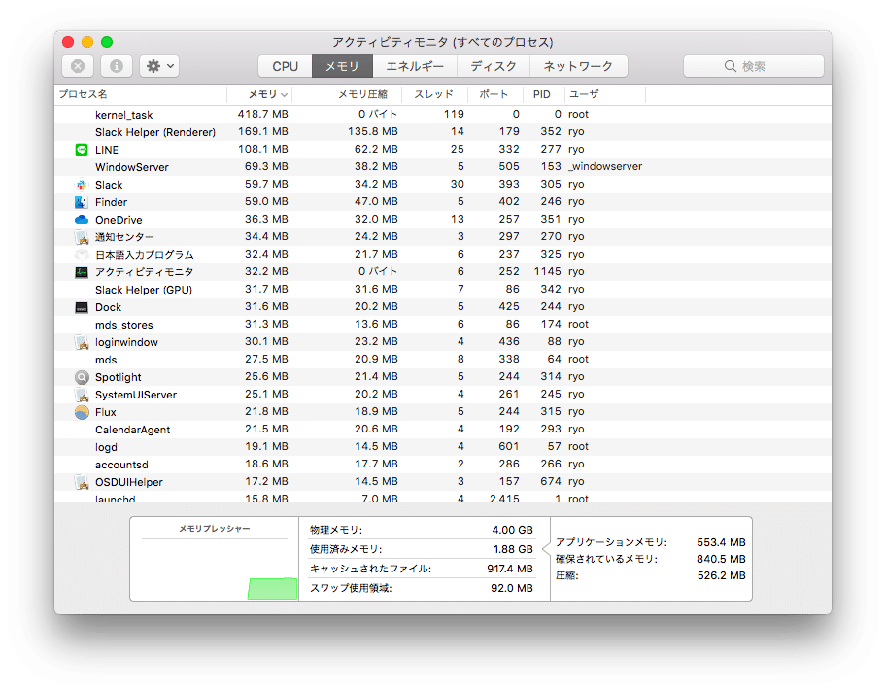Sort by ポート column header
This screenshot has width=886, height=692.
point(495,94)
